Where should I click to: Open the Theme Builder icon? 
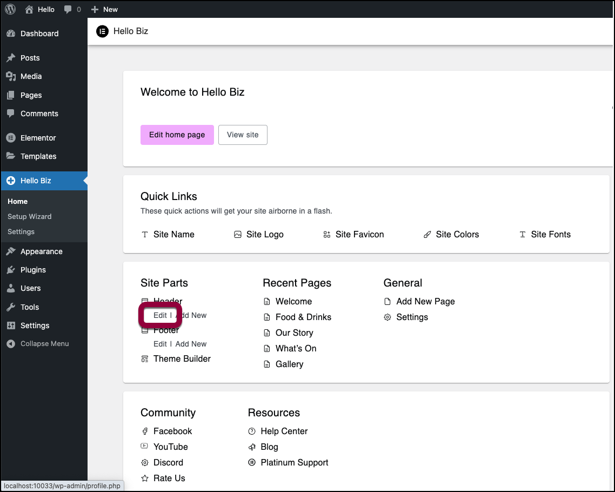145,359
